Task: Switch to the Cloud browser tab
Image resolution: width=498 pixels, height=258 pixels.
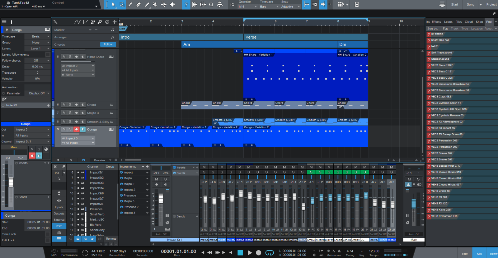Action: tap(469, 22)
